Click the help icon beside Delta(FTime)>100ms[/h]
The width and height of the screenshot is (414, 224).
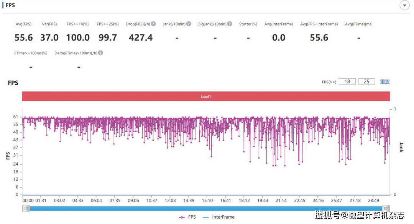(100, 53)
